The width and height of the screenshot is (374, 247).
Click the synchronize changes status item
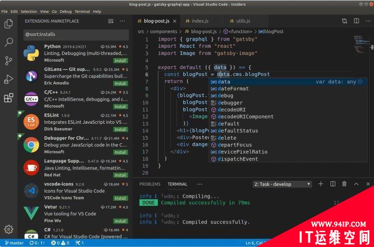point(37,243)
